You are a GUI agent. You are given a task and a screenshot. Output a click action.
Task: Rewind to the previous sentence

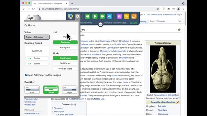[88, 16]
